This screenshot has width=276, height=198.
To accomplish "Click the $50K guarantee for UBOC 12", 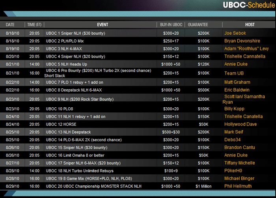I will [x=203, y=124].
